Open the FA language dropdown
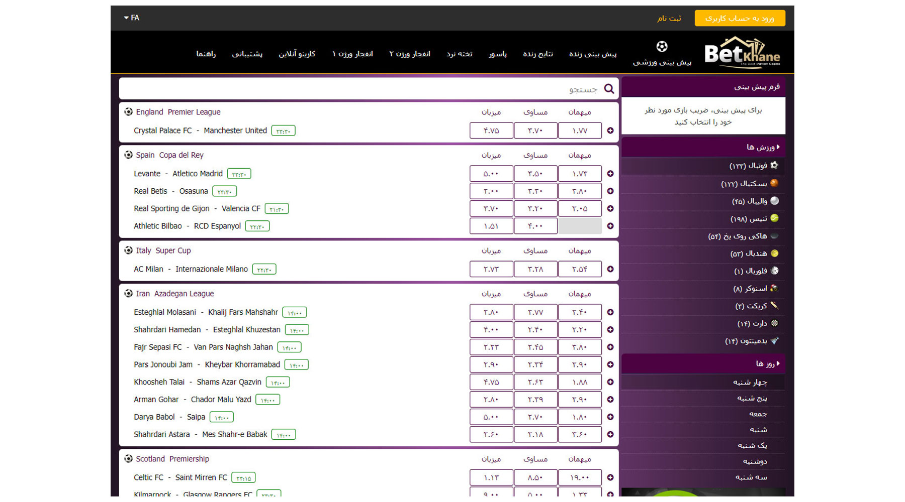This screenshot has width=905, height=502. point(132,18)
